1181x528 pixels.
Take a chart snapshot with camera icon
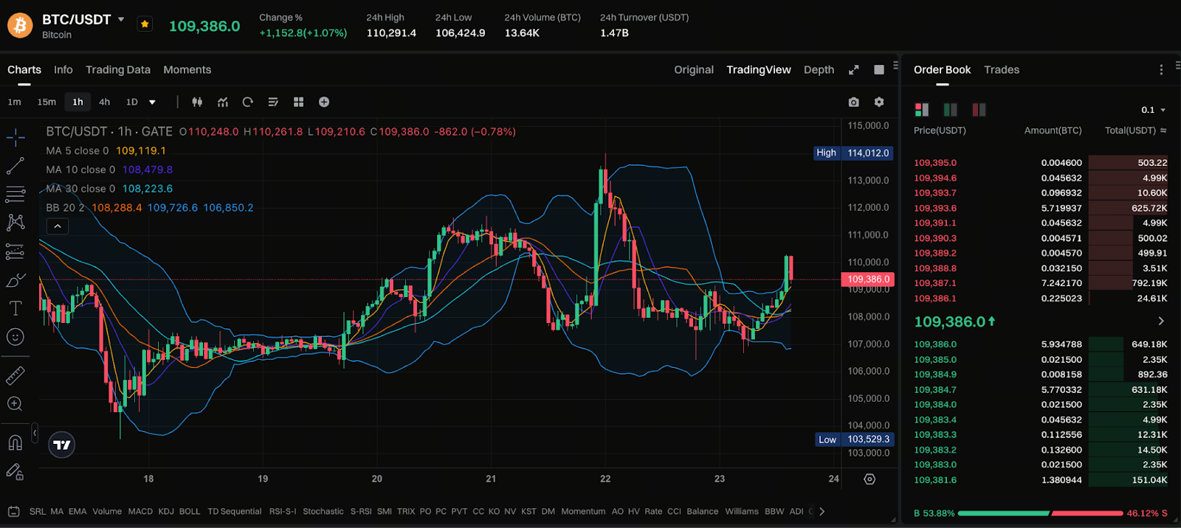(x=853, y=102)
